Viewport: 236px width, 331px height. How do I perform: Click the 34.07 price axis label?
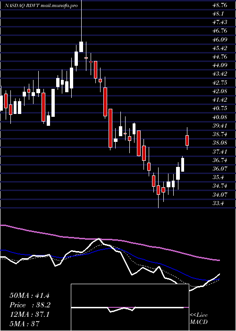pos(219,195)
